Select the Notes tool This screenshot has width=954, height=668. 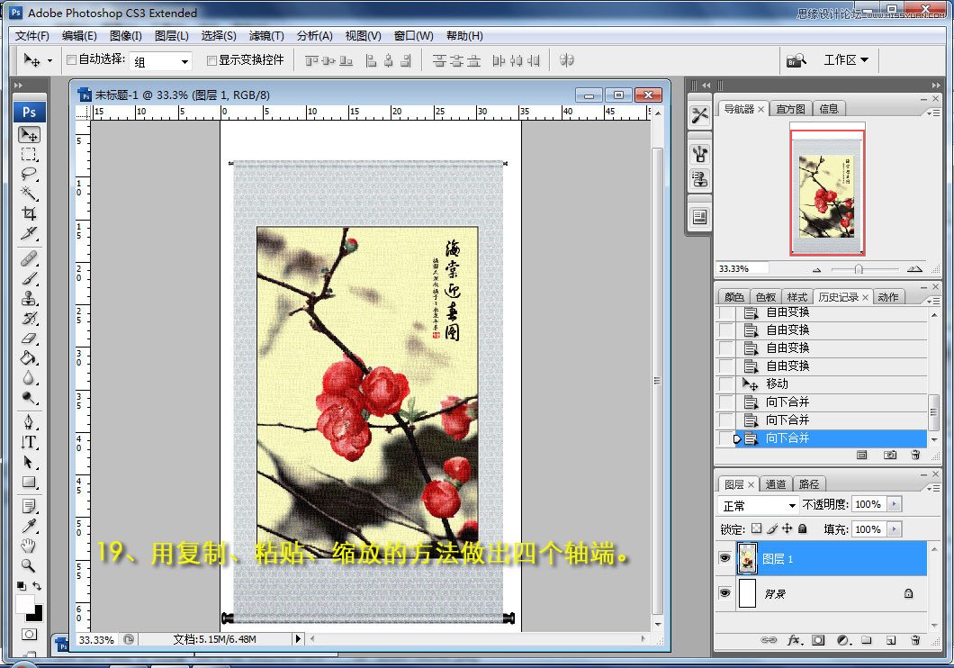pyautogui.click(x=29, y=506)
